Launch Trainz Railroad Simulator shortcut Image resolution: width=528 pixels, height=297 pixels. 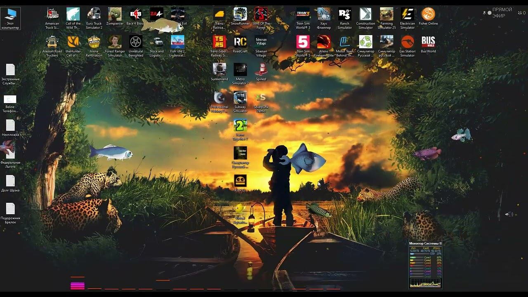[x=219, y=19]
